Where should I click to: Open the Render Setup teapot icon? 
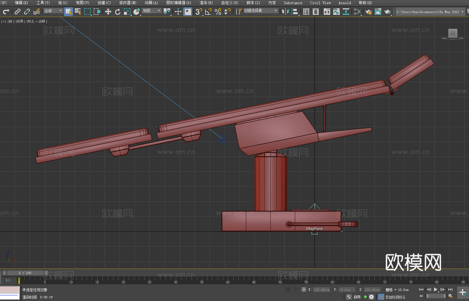point(368,12)
